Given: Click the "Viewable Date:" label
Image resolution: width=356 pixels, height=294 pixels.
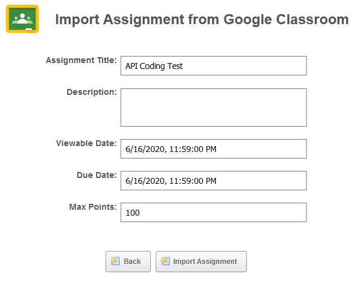Looking at the screenshot, I should pyautogui.click(x=86, y=143).
